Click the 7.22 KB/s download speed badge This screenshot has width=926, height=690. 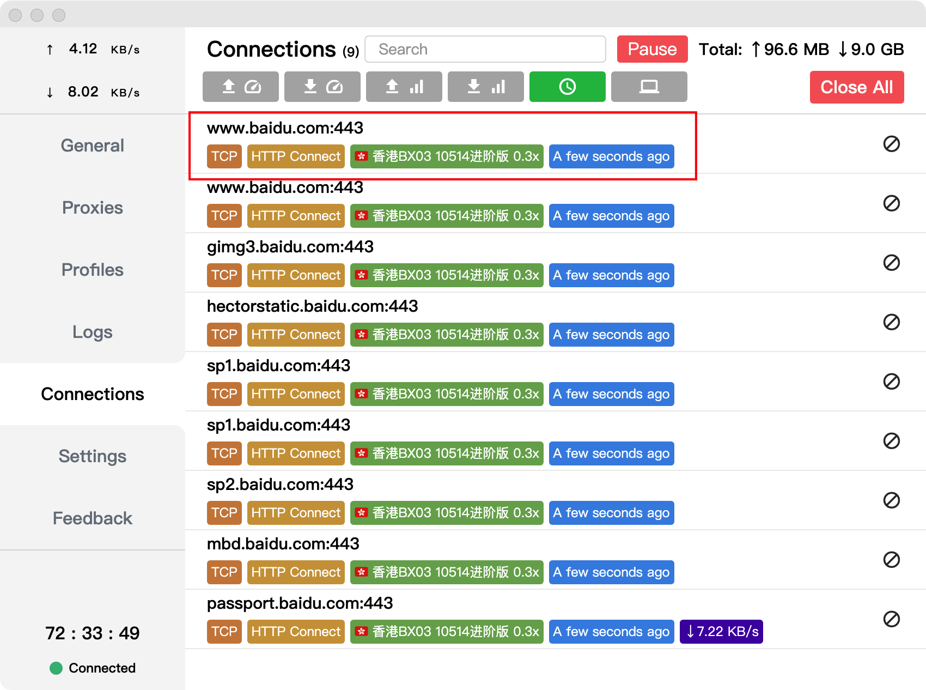pyautogui.click(x=721, y=632)
